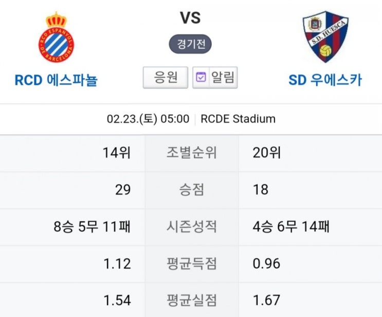
Task: Click Espanyol's 14위 ranking value
Action: point(117,153)
